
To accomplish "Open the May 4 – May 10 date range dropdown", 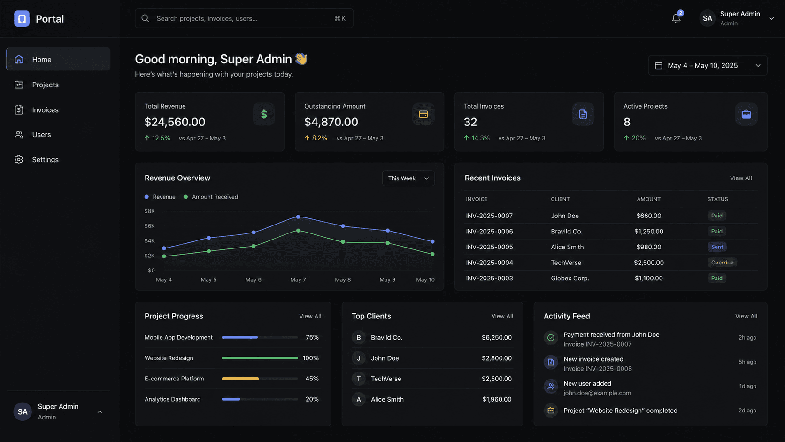I will [708, 65].
